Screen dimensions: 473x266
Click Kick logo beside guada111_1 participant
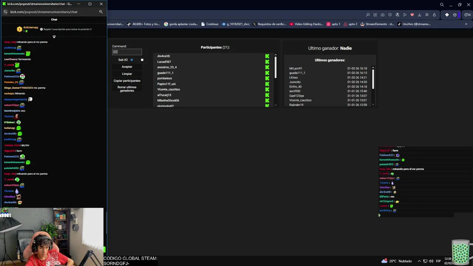[267, 73]
